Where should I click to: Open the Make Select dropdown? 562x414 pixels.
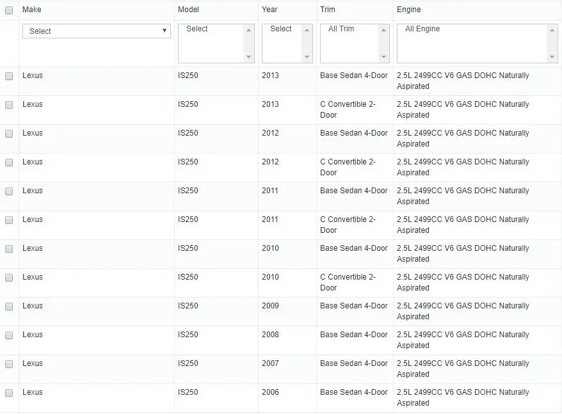coord(97,31)
